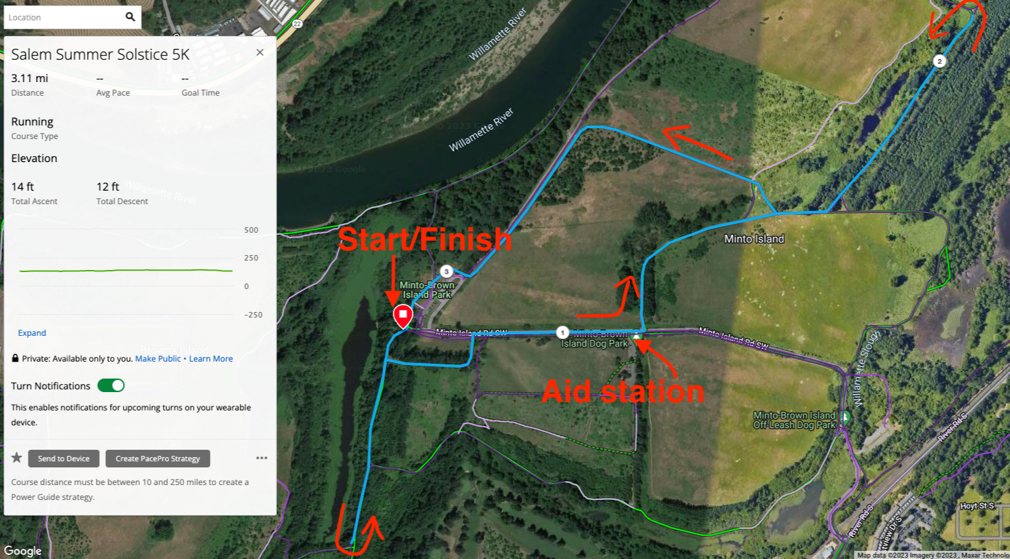Click Create PacePro Strategy button
Viewport: 1010px width, 559px height.
click(158, 459)
